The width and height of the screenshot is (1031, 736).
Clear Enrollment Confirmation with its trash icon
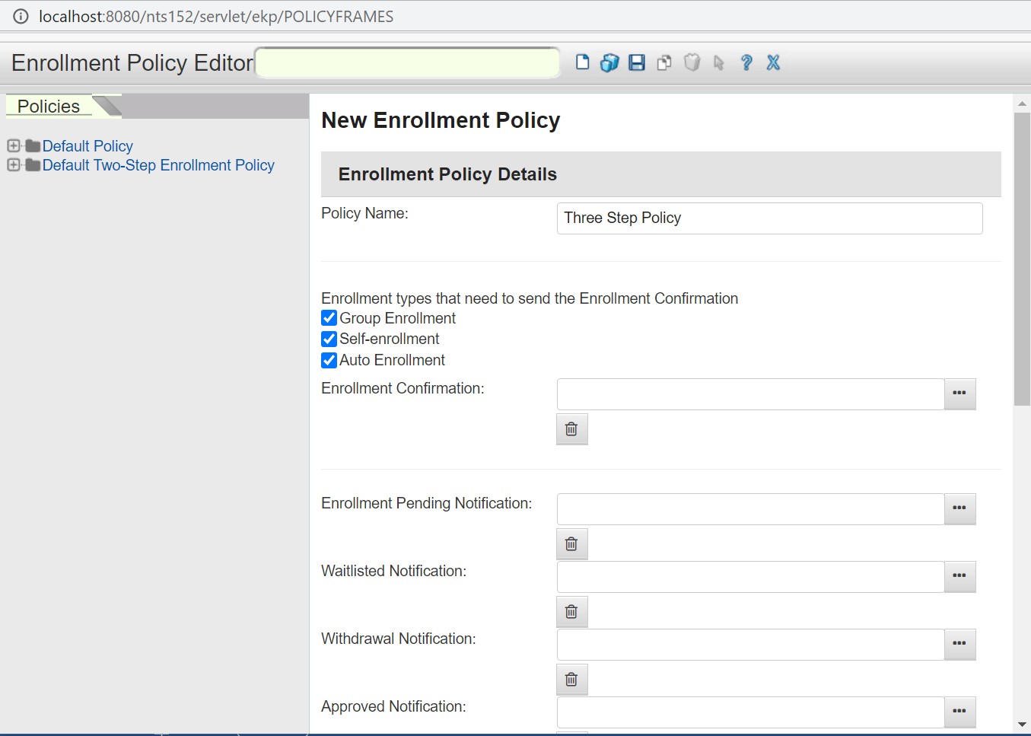pyautogui.click(x=571, y=429)
